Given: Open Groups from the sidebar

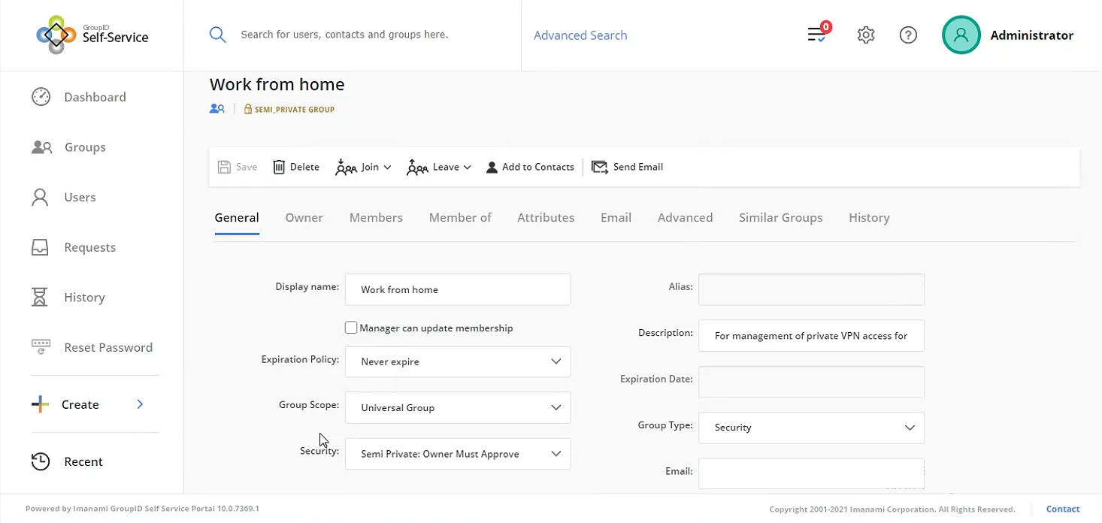Looking at the screenshot, I should click(85, 147).
